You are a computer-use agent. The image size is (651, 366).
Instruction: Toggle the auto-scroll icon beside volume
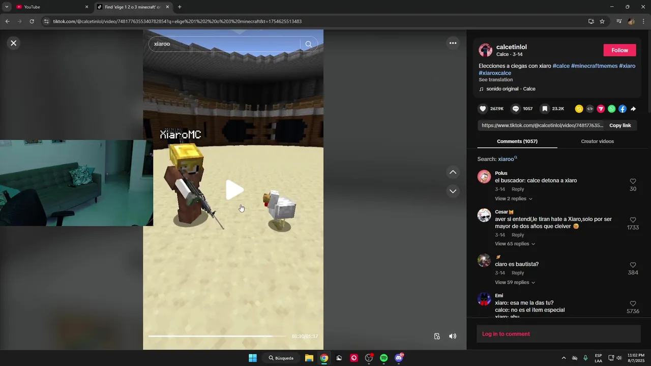click(x=437, y=336)
